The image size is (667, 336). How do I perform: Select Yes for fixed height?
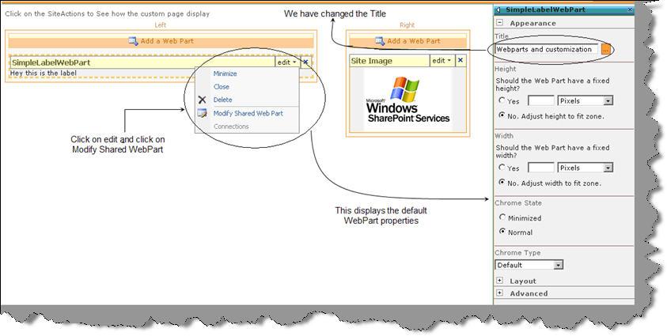[x=502, y=100]
